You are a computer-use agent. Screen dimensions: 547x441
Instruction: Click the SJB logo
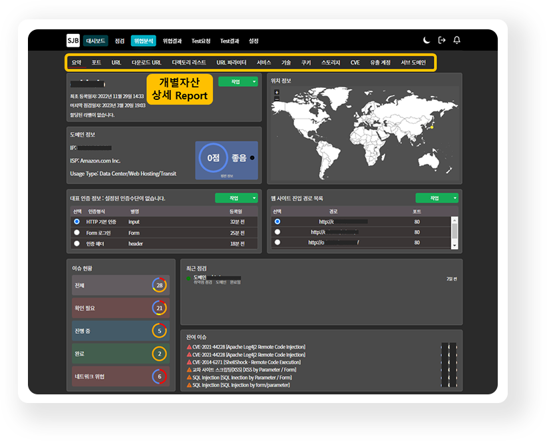(x=73, y=41)
